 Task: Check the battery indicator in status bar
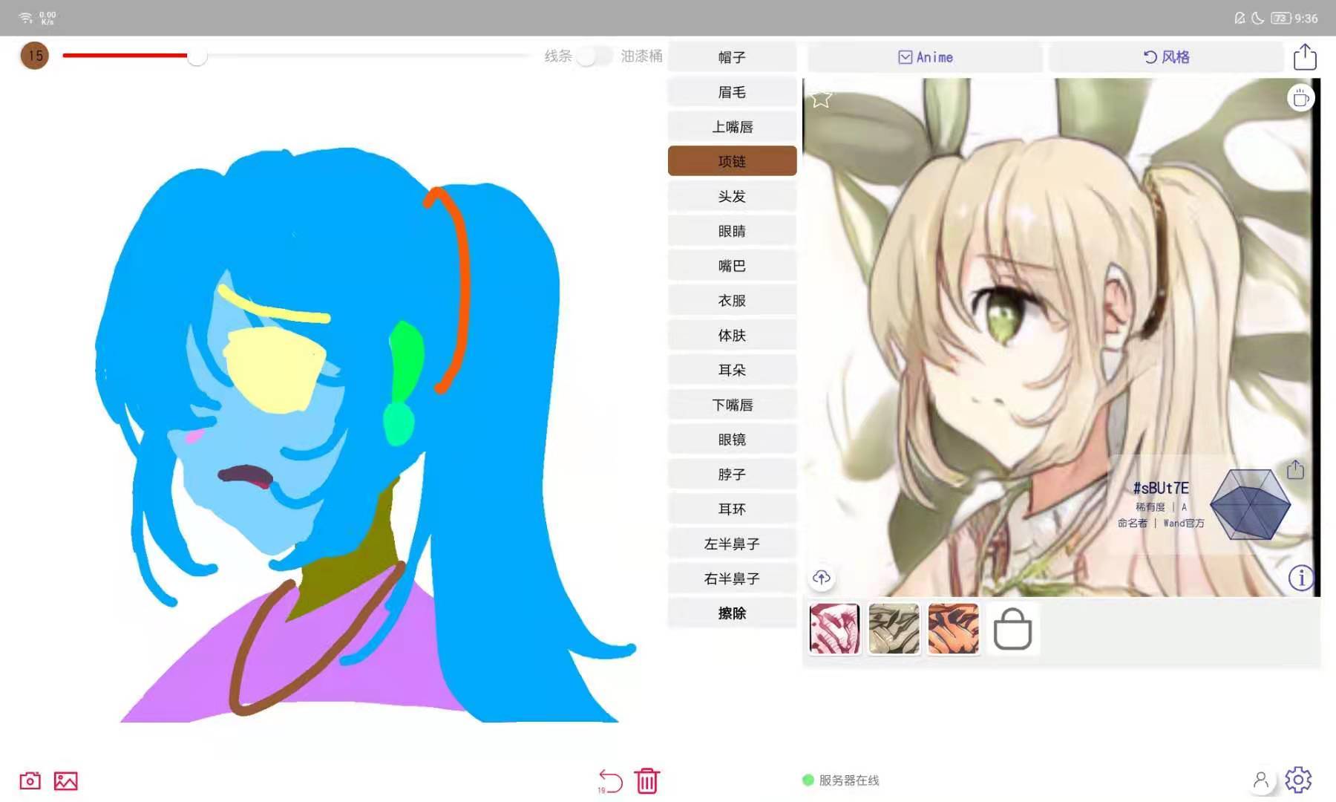tap(1281, 19)
